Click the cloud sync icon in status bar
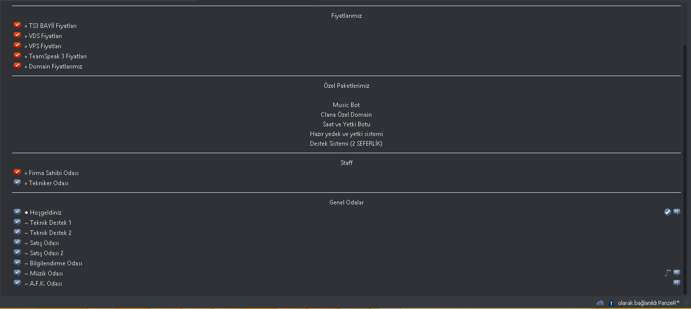This screenshot has height=309, width=691. [x=600, y=303]
